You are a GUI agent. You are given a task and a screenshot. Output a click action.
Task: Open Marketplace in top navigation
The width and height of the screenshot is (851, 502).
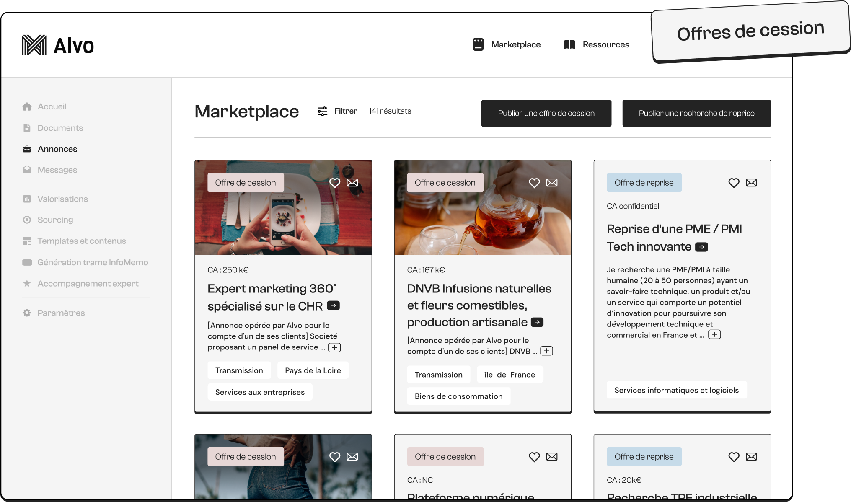pyautogui.click(x=507, y=44)
